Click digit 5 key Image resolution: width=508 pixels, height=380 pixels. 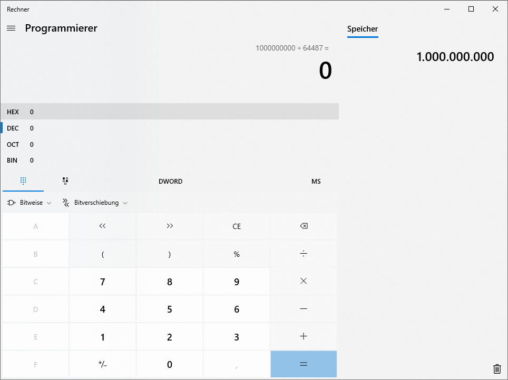click(x=170, y=309)
